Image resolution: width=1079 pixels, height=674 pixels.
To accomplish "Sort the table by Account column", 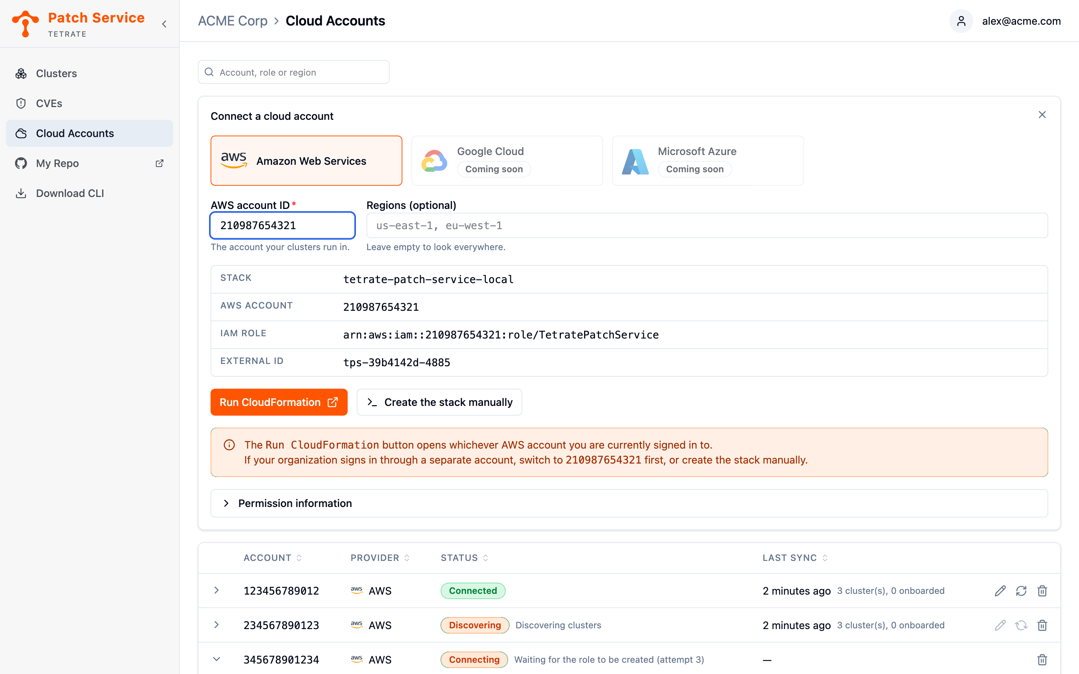I will tap(272, 557).
